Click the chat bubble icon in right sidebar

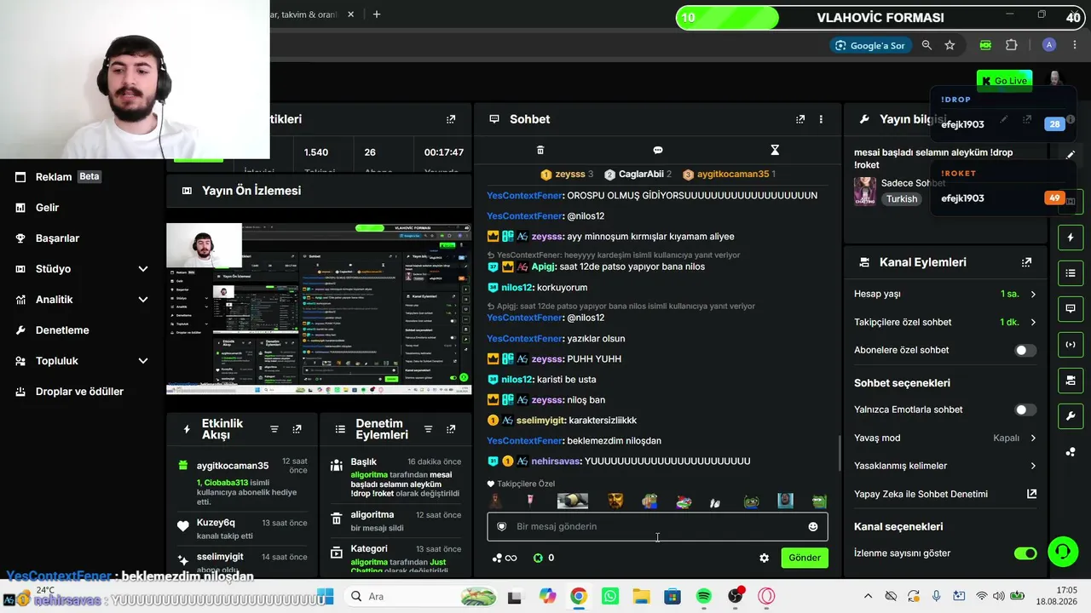(x=1071, y=308)
